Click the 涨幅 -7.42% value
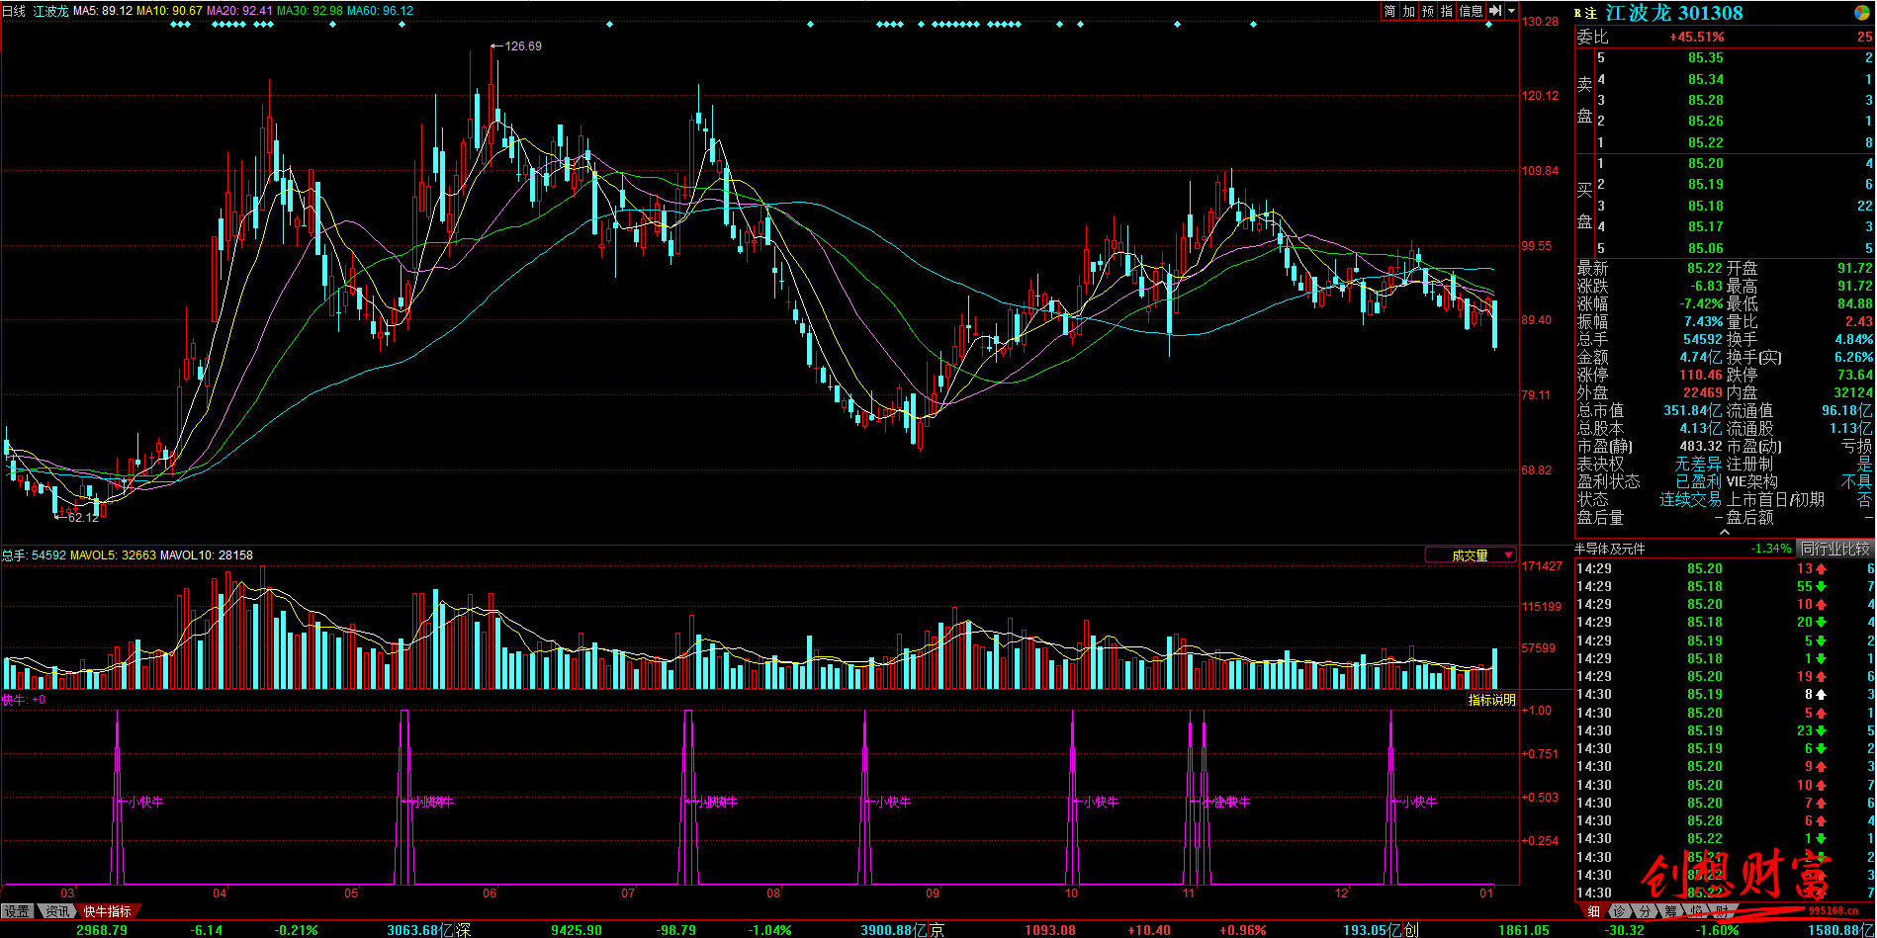The height and width of the screenshot is (938, 1877). [x=1701, y=303]
